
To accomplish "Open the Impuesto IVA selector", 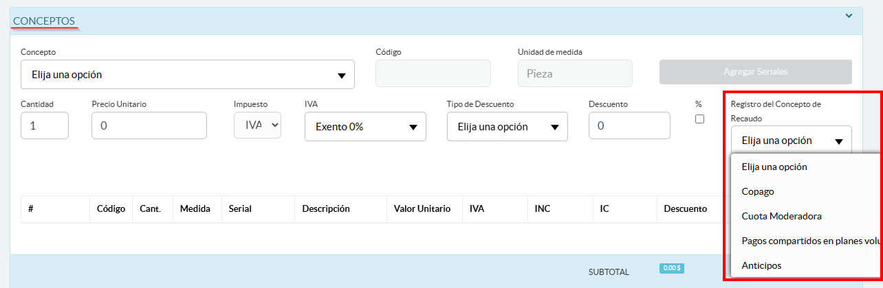I will [258, 125].
